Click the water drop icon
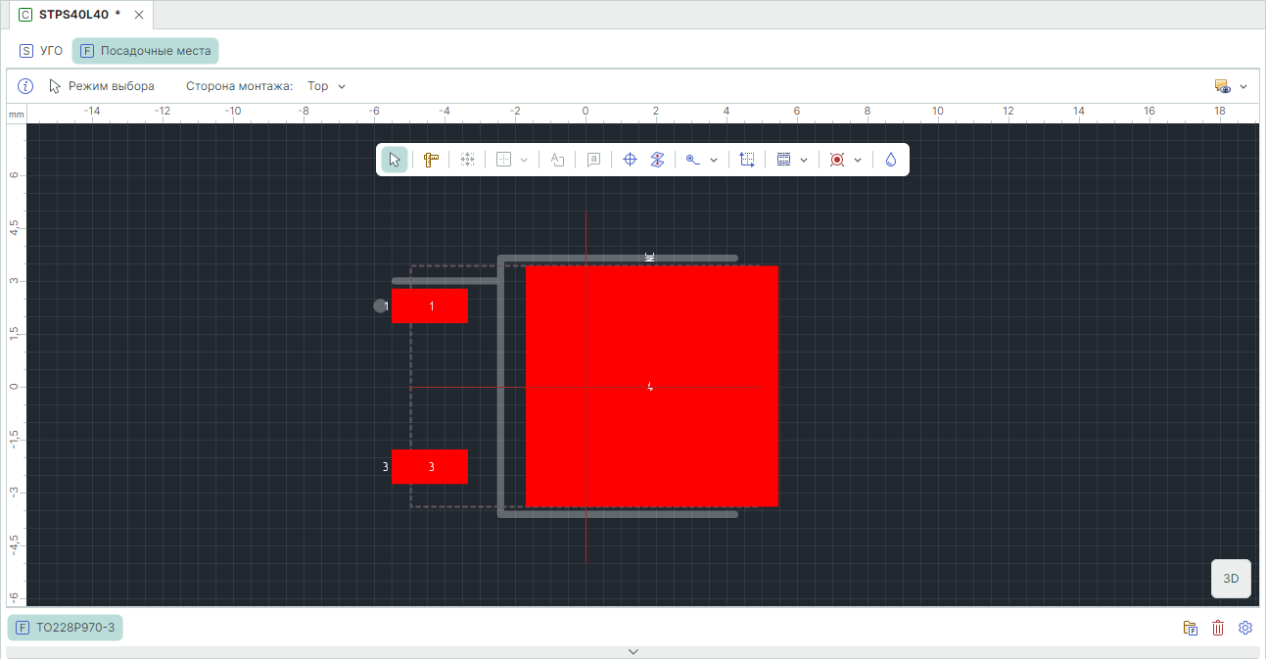Screen dimensions: 1266x659 890,160
